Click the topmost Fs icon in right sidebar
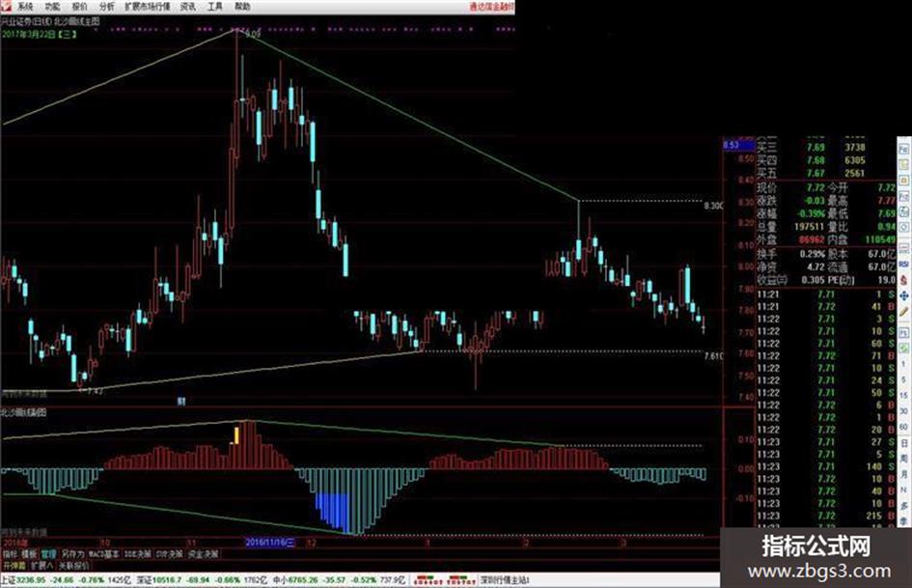This screenshot has height=588, width=912. (904, 150)
